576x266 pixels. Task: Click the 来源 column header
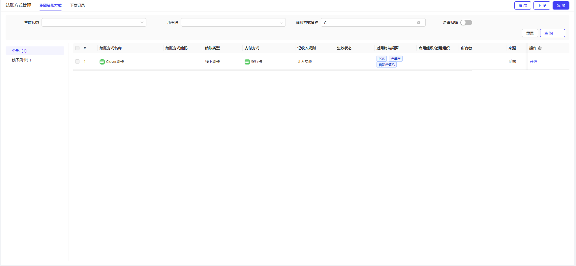coord(512,48)
